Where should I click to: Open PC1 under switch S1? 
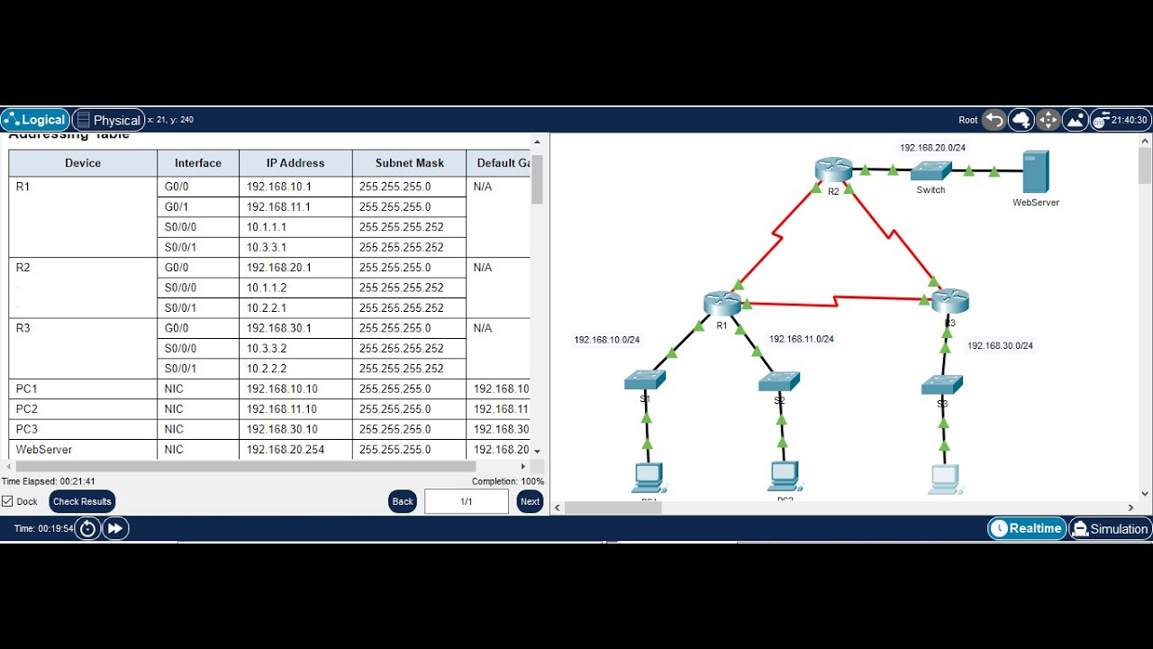pyautogui.click(x=648, y=478)
